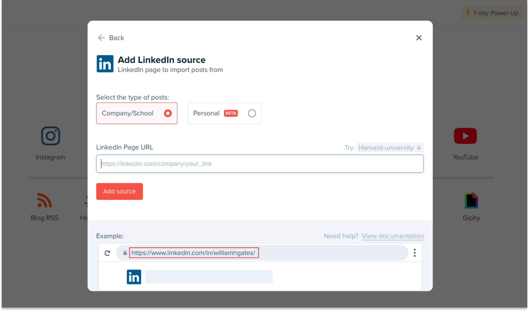This screenshot has height=311, width=529.
Task: Enable Personal posts instead of Company posts
Action: tap(252, 113)
